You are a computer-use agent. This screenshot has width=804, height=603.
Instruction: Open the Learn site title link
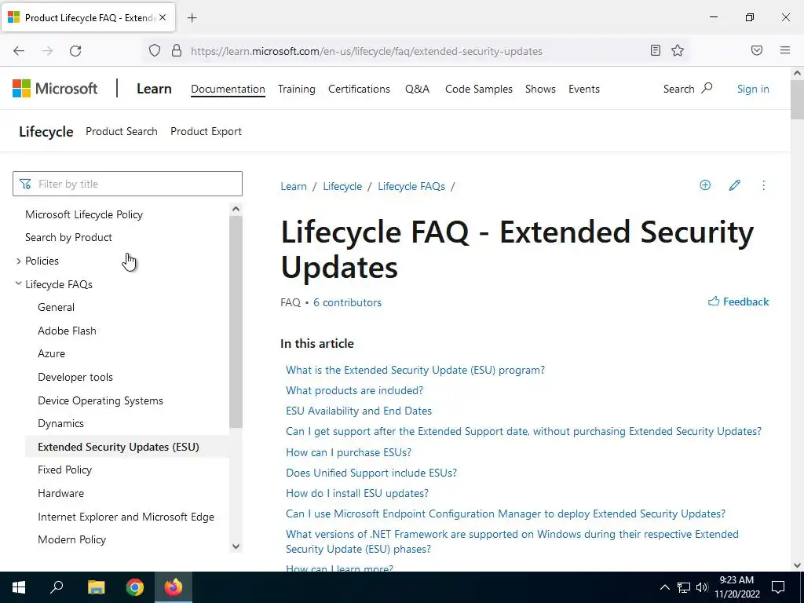pyautogui.click(x=154, y=89)
